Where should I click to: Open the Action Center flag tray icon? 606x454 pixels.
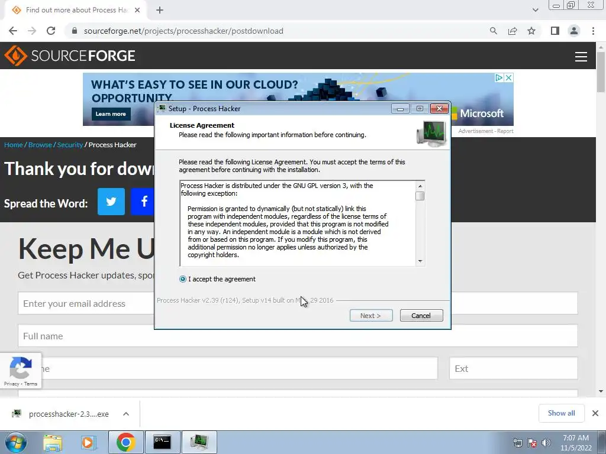point(532,443)
